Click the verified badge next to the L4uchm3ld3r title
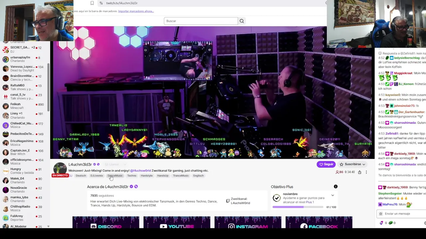 [95, 165]
